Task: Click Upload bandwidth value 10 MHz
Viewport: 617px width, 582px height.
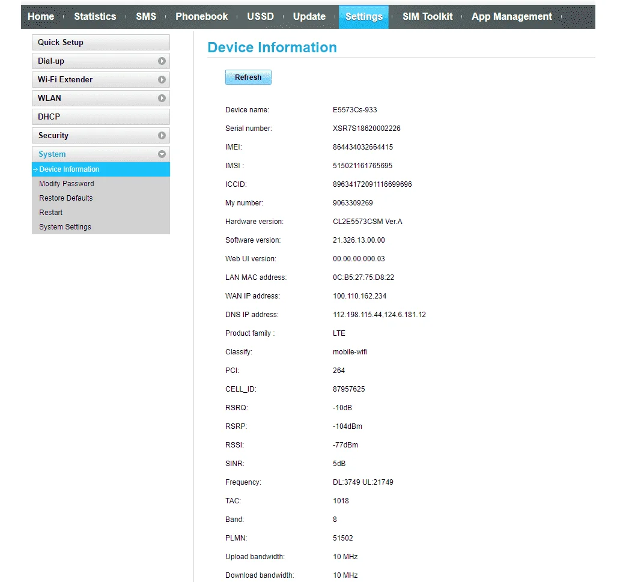Action: point(345,557)
